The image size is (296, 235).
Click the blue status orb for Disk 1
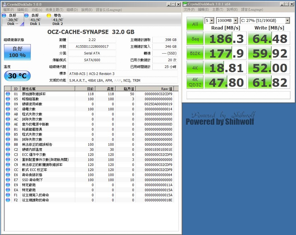pyautogui.click(x=26, y=15)
